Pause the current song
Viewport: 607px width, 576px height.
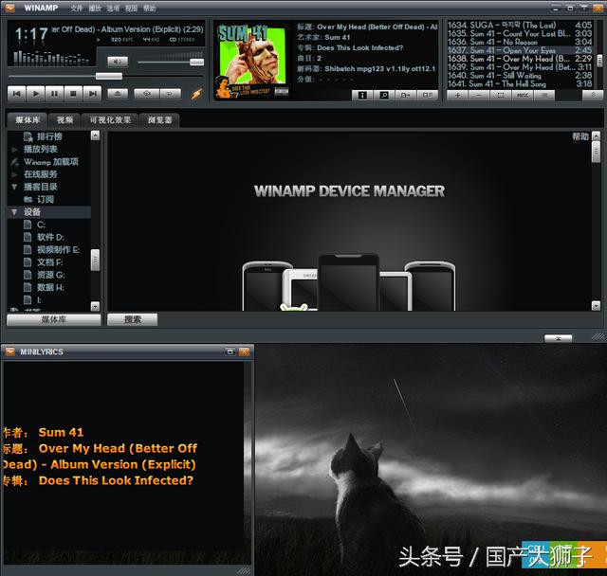tap(55, 94)
